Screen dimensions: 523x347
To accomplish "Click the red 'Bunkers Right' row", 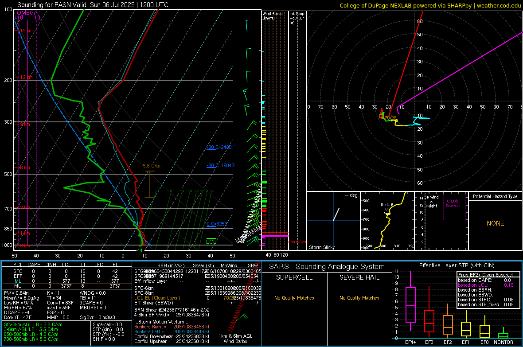I will pos(172,327).
